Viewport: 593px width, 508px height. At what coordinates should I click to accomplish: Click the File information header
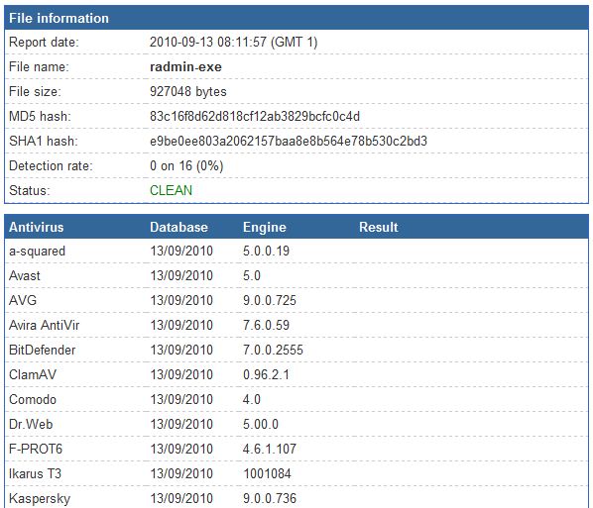point(59,18)
